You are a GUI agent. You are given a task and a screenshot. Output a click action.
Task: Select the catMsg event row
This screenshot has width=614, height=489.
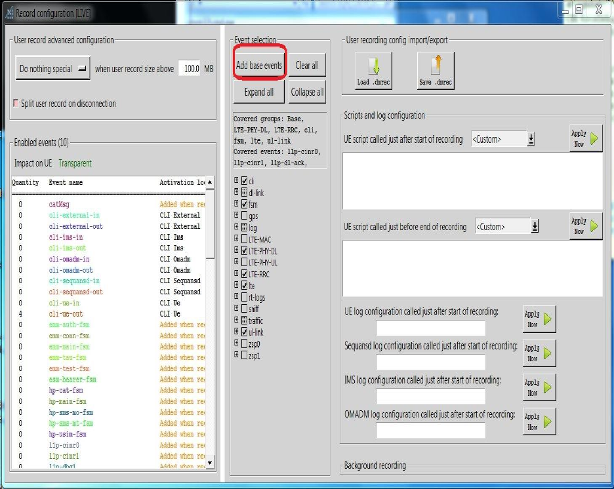[x=108, y=205]
